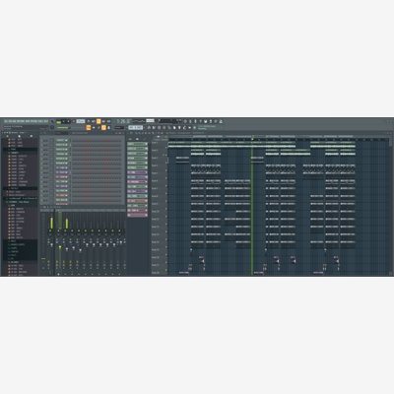This screenshot has width=394, height=394.
Task: Click the CPU and memory monitor panel
Action: (x=170, y=121)
